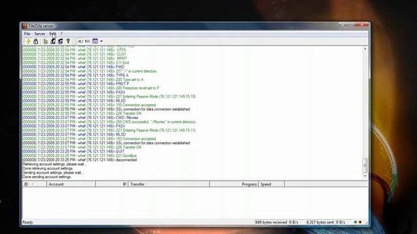Select the "PROT P" log line
Image resolution: width=417 pixels, height=234 pixels.
(x=76, y=84)
